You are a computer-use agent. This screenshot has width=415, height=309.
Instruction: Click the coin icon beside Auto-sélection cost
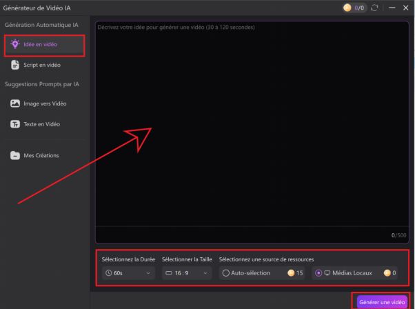[x=290, y=272]
